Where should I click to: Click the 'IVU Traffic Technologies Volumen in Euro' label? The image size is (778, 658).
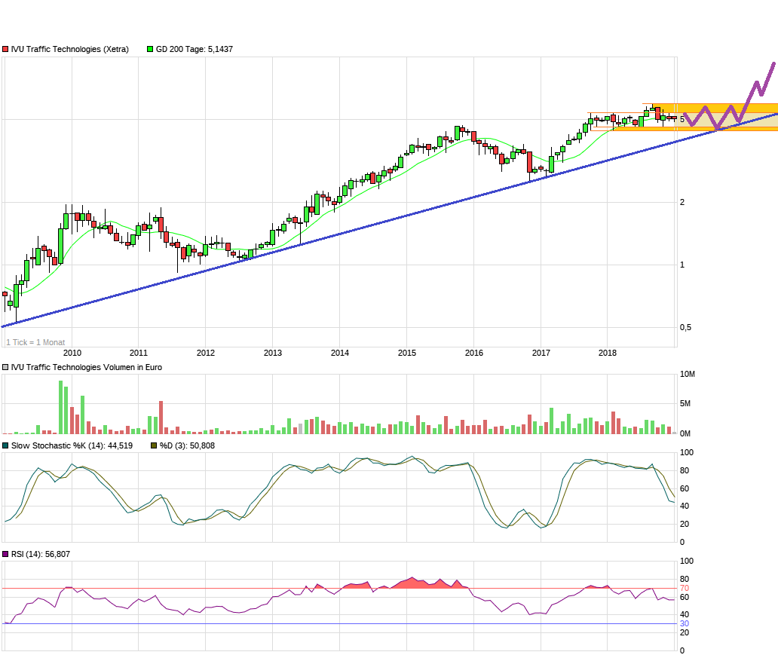(87, 367)
